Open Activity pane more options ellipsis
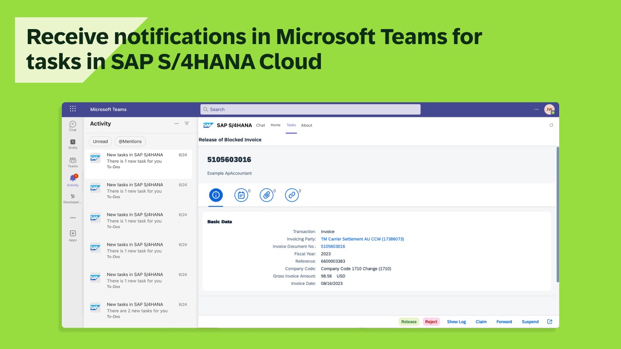 [x=176, y=124]
